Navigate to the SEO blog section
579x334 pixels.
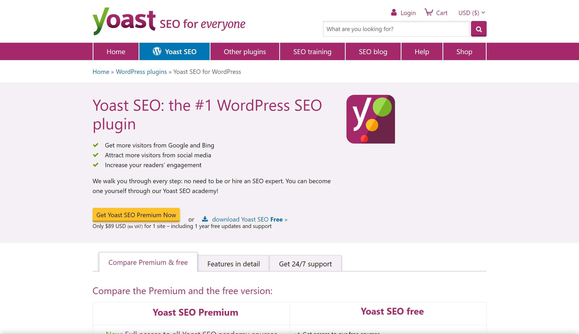pyautogui.click(x=373, y=51)
